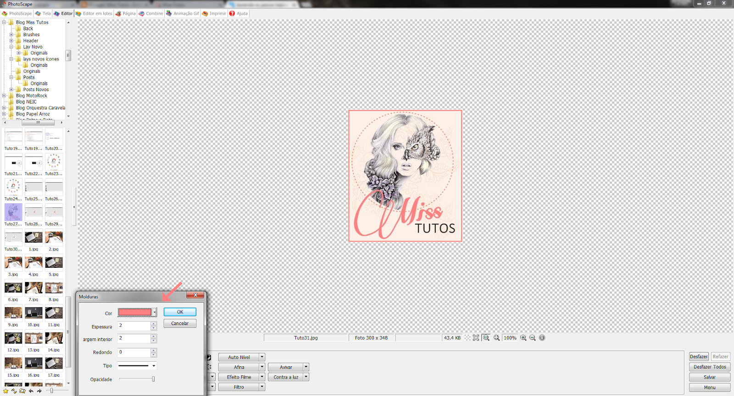Open the Combine tab
The height and width of the screenshot is (396, 734).
coord(151,13)
